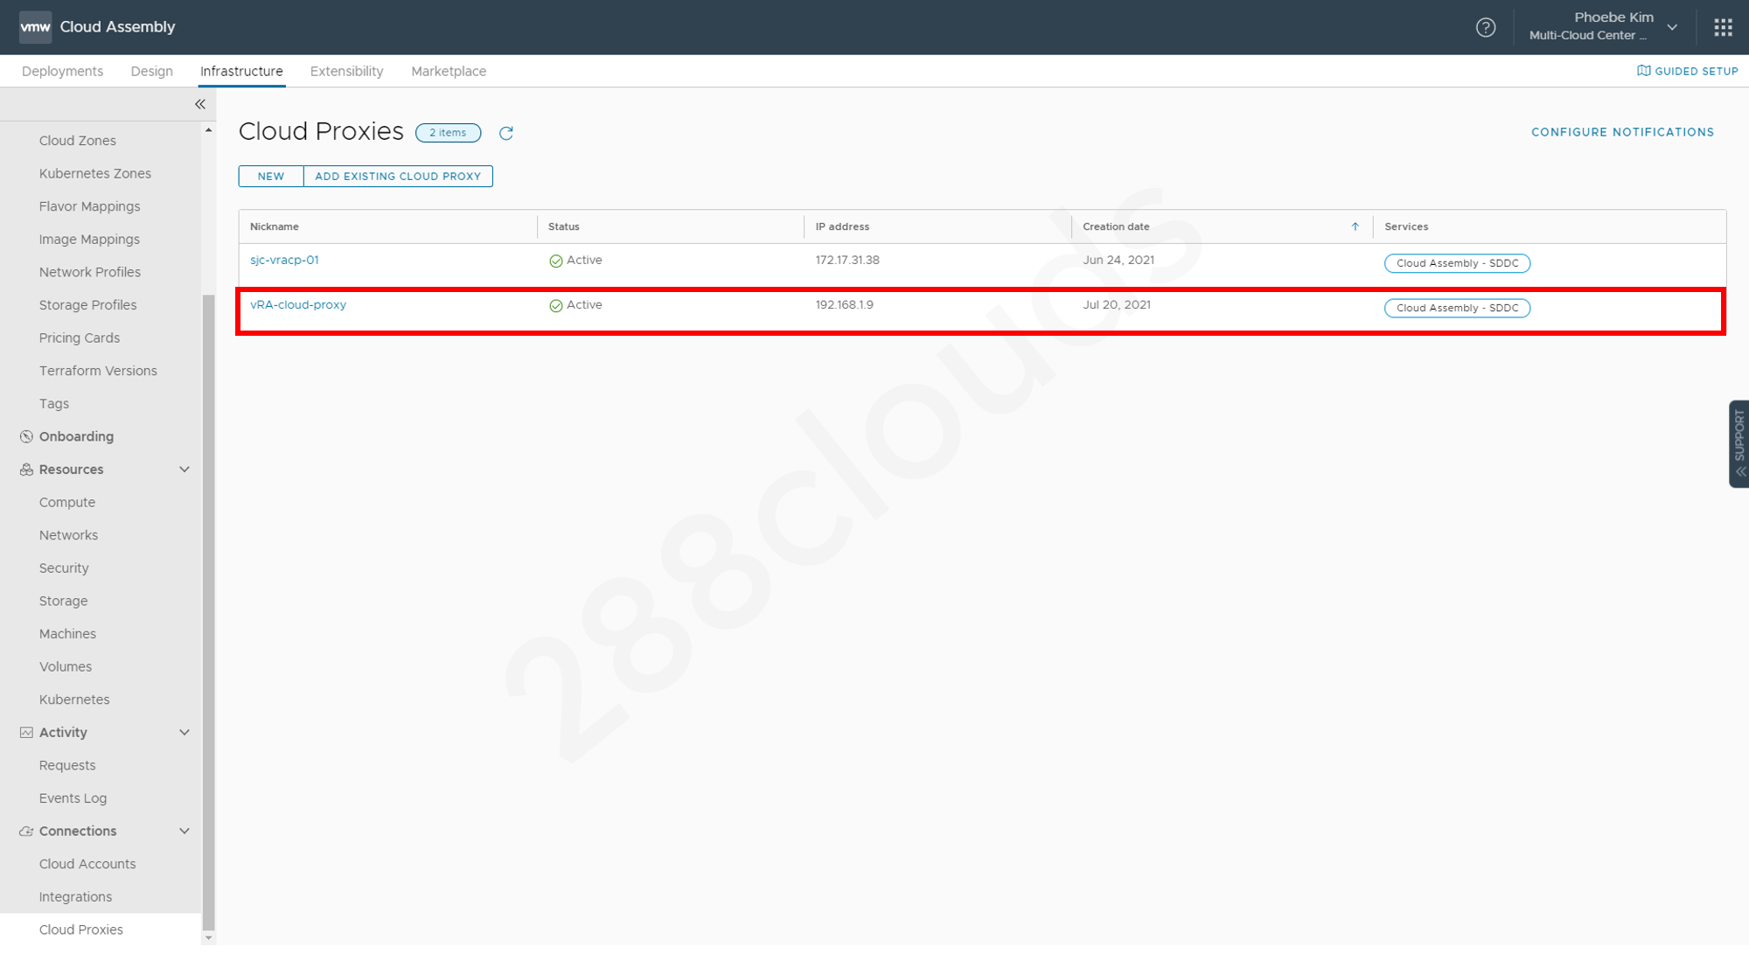Expand the Phoebe Kim user dropdown

[x=1672, y=27]
